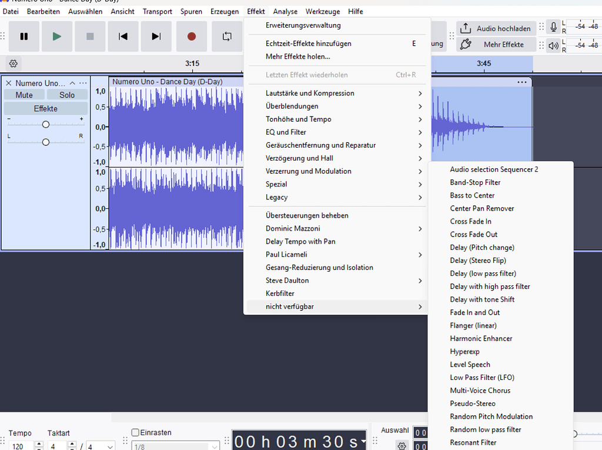The height and width of the screenshot is (450, 602).
Task: Click the red Record button
Action: (191, 36)
